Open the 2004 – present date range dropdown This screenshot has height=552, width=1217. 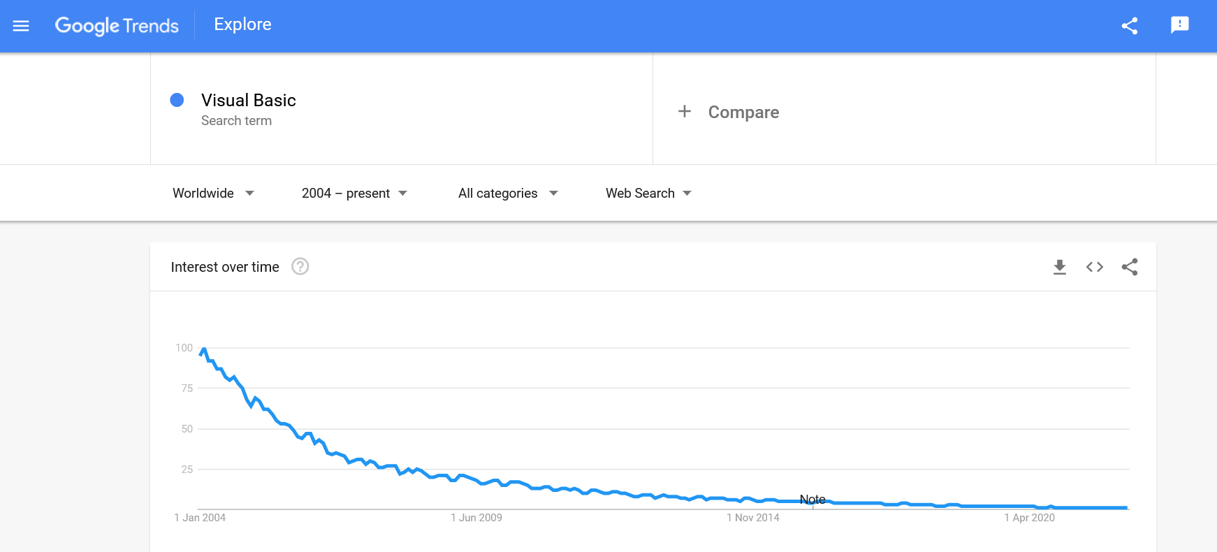pyautogui.click(x=354, y=194)
